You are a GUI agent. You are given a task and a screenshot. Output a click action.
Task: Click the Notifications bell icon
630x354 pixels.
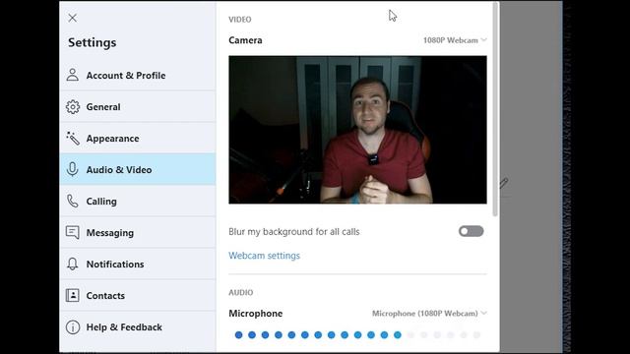(72, 264)
